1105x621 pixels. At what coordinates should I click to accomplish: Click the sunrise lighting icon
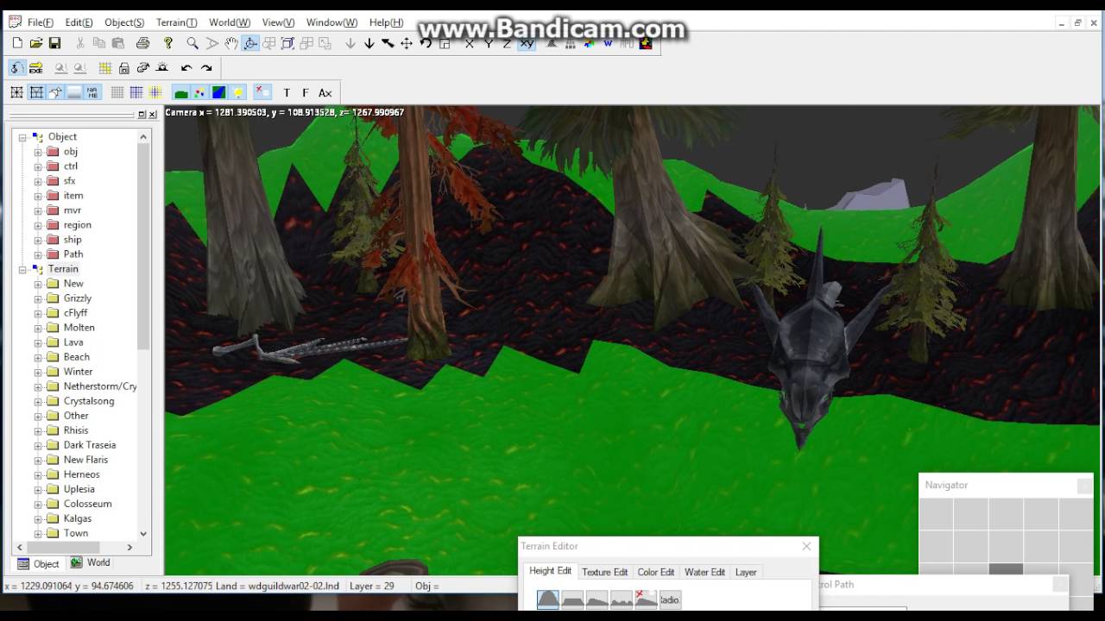tap(161, 68)
